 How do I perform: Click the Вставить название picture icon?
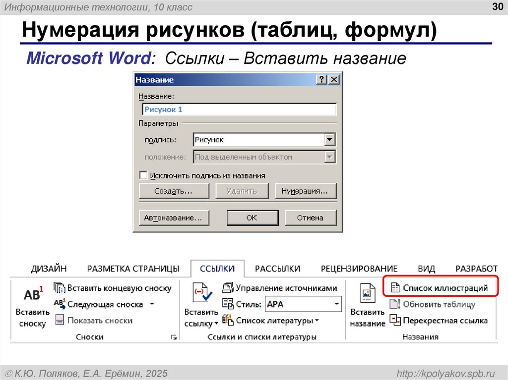[x=367, y=293]
